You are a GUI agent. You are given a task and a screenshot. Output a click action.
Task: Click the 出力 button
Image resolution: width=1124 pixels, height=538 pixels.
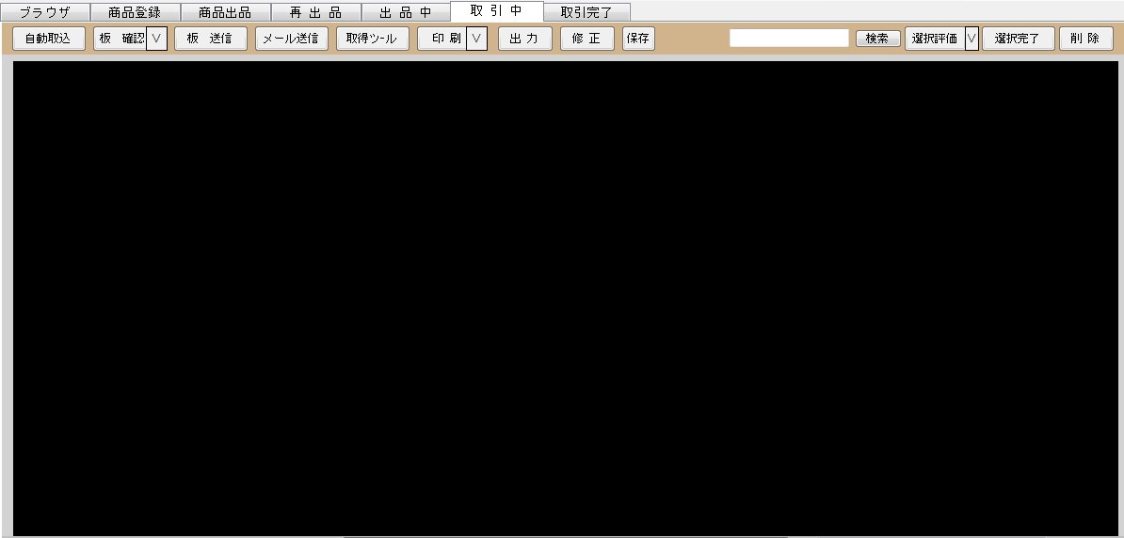pos(525,39)
